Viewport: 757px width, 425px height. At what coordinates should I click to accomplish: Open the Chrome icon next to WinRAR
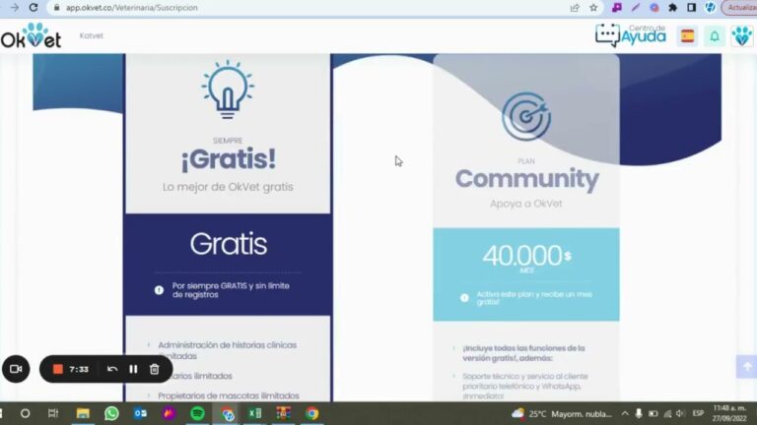(x=311, y=413)
